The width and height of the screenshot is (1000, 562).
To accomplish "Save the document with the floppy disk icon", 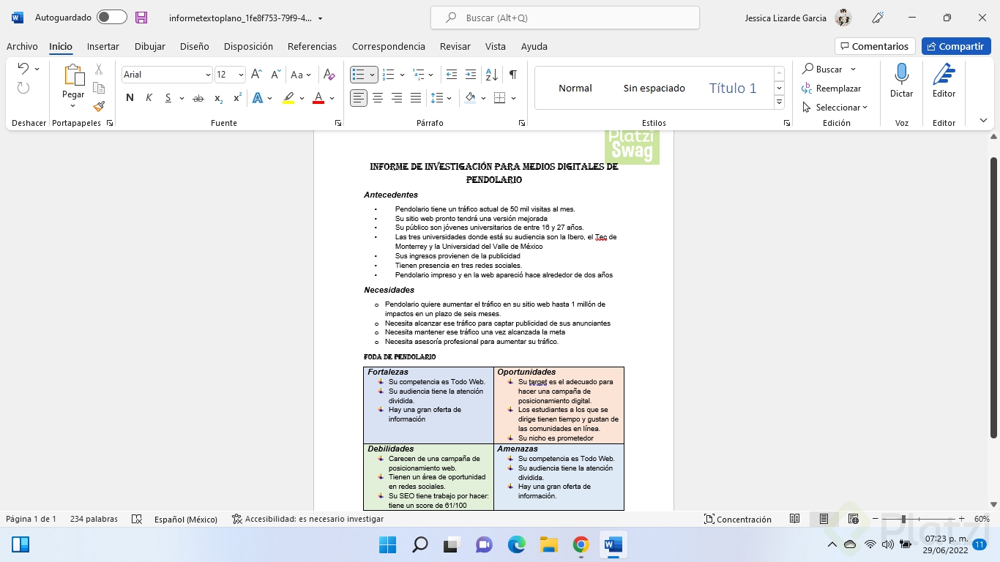I will click(141, 18).
